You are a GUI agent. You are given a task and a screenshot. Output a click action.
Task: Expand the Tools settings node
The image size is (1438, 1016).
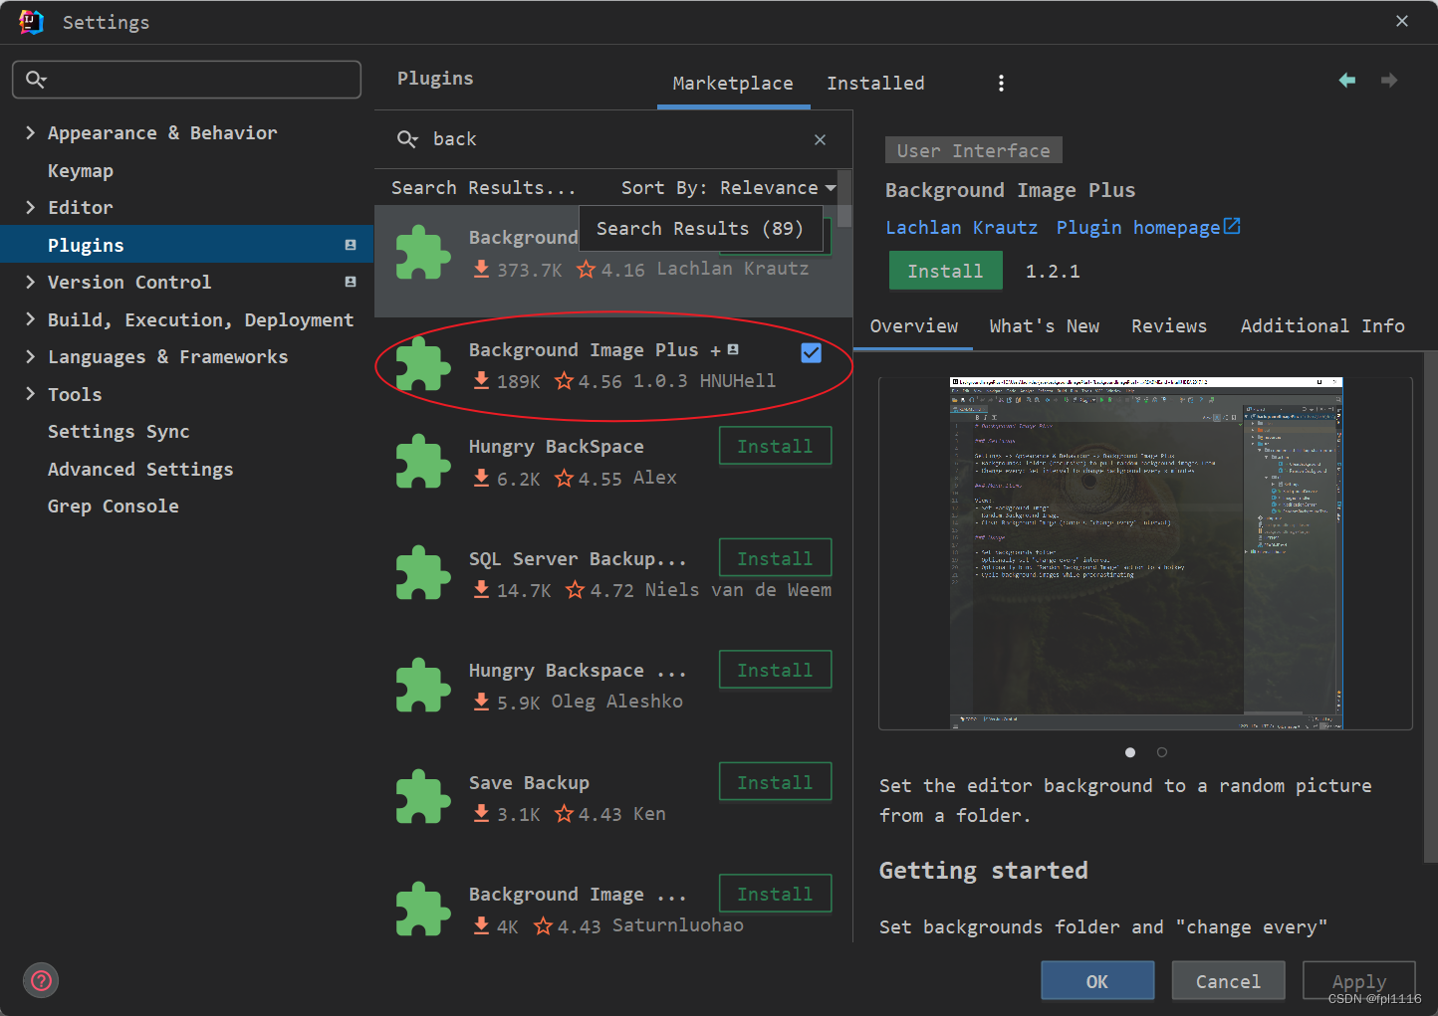[x=30, y=394]
